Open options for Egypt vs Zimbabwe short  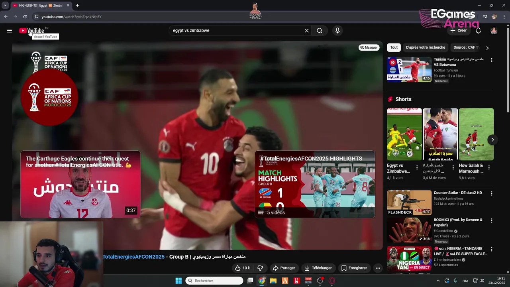(x=417, y=167)
